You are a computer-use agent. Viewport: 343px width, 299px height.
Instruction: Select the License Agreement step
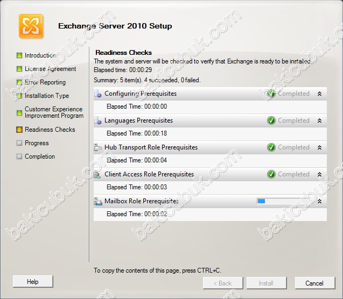pos(50,69)
